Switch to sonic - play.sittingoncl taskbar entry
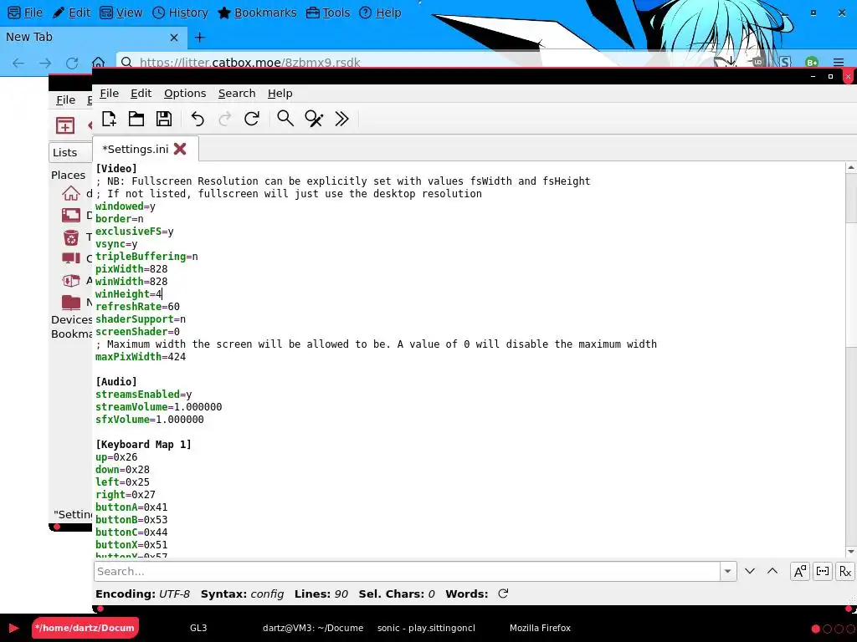The height and width of the screenshot is (642, 857). coord(426,628)
